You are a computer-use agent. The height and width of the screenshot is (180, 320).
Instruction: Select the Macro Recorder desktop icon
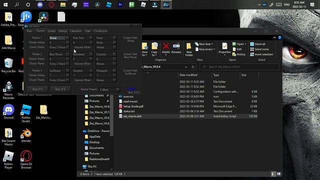pos(8,90)
